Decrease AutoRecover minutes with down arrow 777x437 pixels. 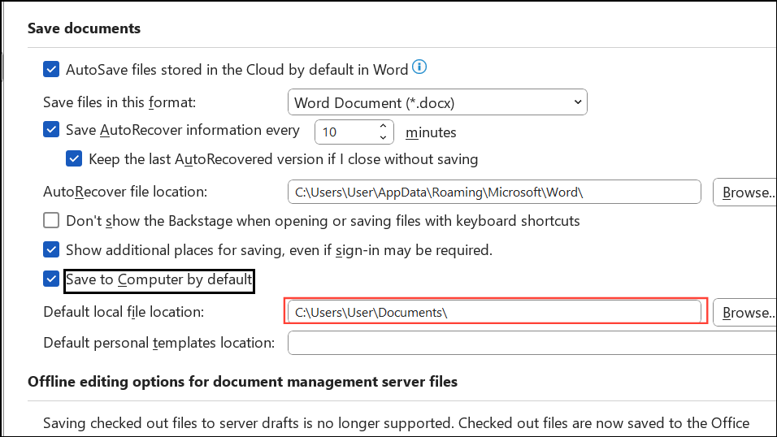(383, 136)
